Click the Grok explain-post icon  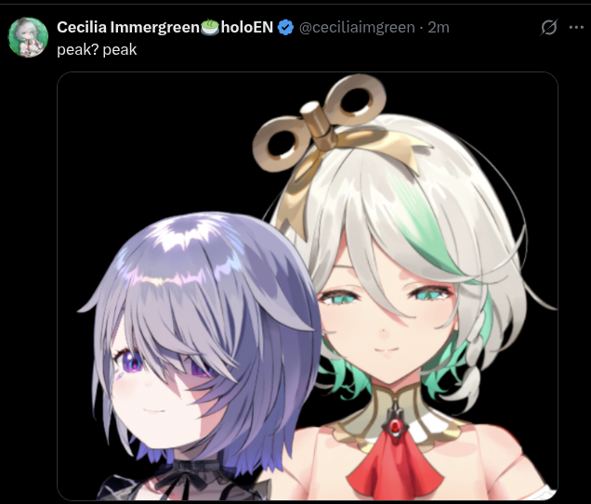tap(549, 27)
